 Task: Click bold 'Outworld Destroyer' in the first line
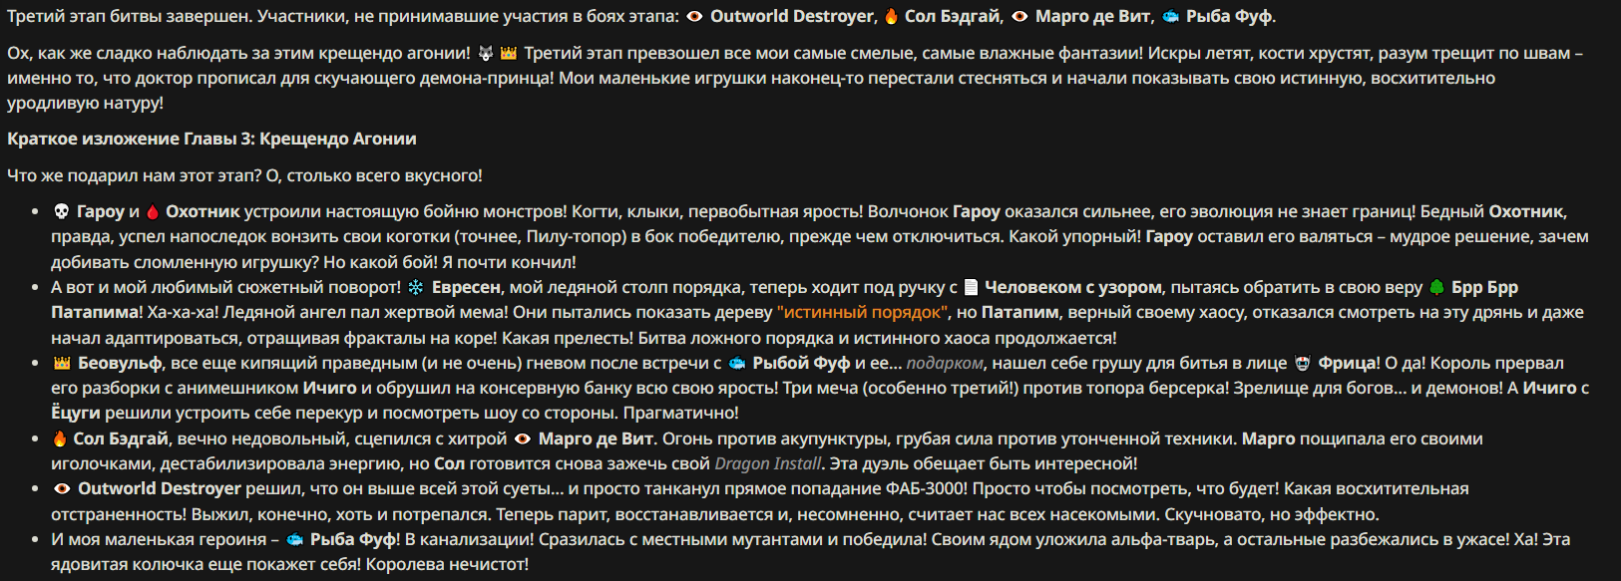(x=792, y=16)
